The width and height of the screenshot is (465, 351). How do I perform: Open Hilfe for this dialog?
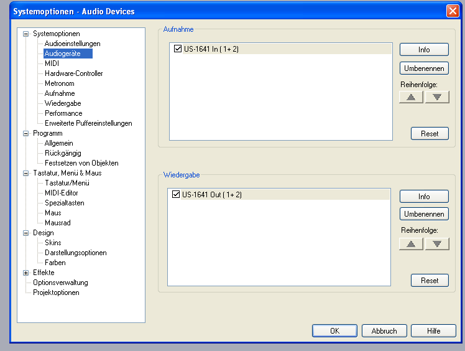click(433, 331)
